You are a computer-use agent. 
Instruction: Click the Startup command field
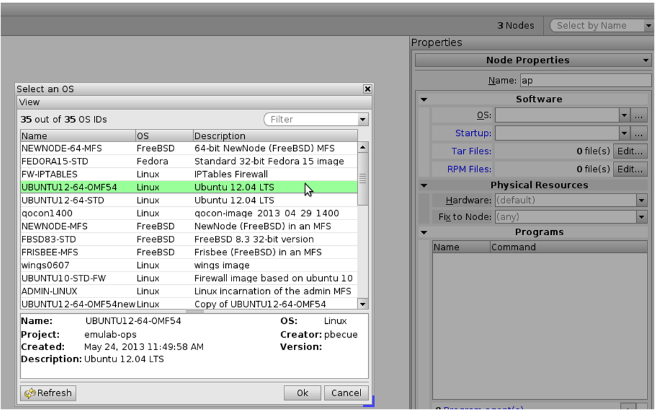click(557, 133)
